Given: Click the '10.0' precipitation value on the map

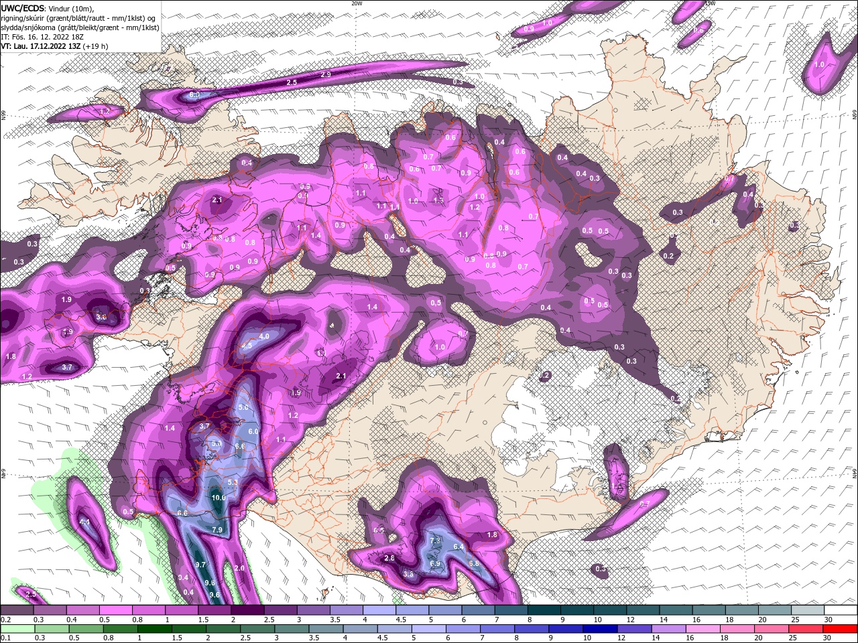Looking at the screenshot, I should pyautogui.click(x=219, y=498).
